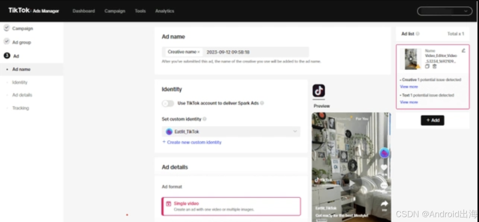Play the ad preview video
Image resolution: width=479 pixels, height=222 pixels.
pyautogui.click(x=352, y=183)
